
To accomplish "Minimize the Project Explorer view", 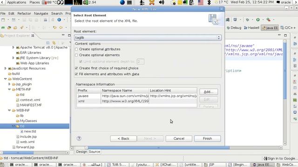I will (63, 35).
